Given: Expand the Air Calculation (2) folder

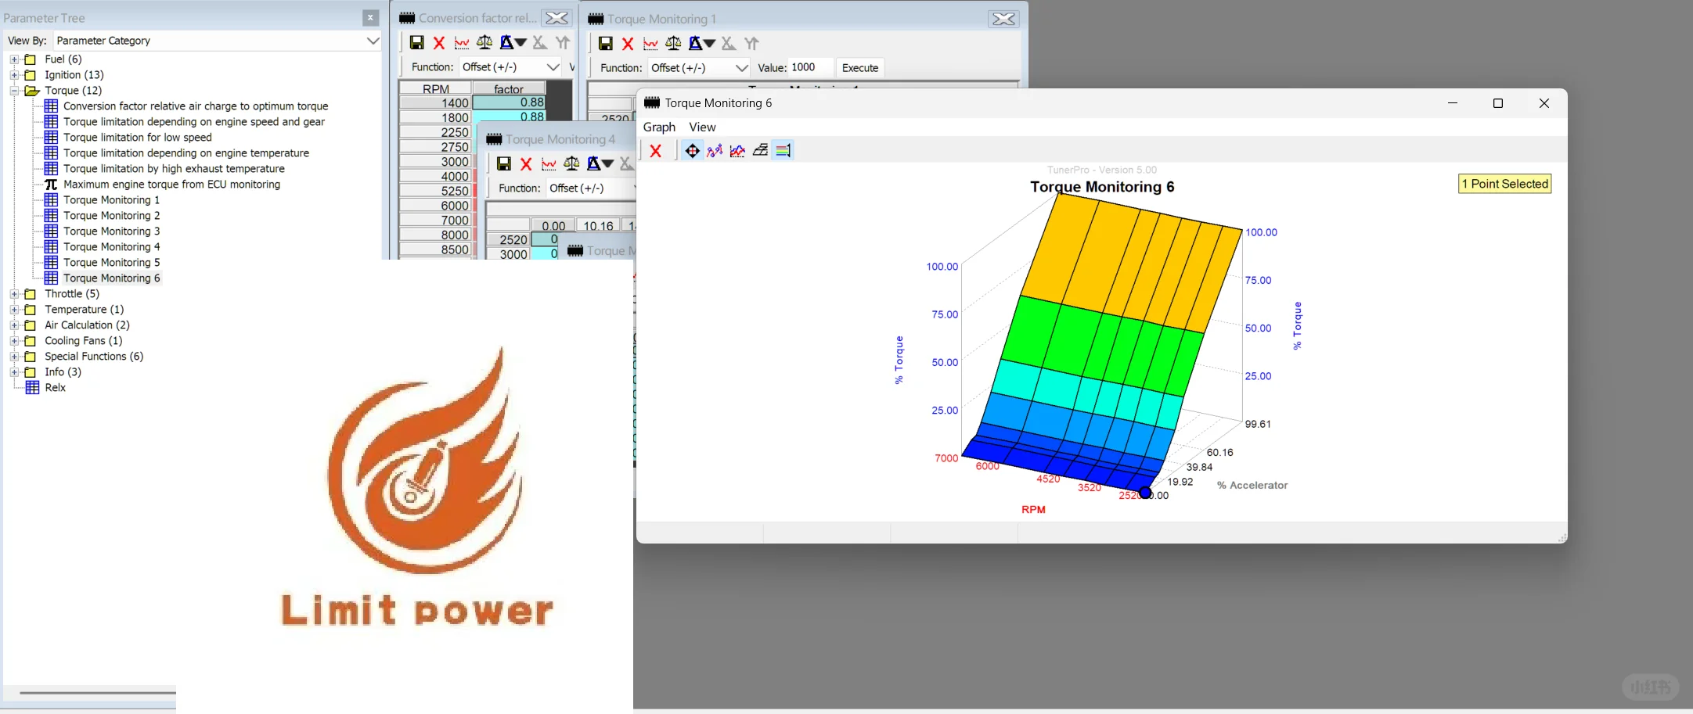Looking at the screenshot, I should pos(14,325).
